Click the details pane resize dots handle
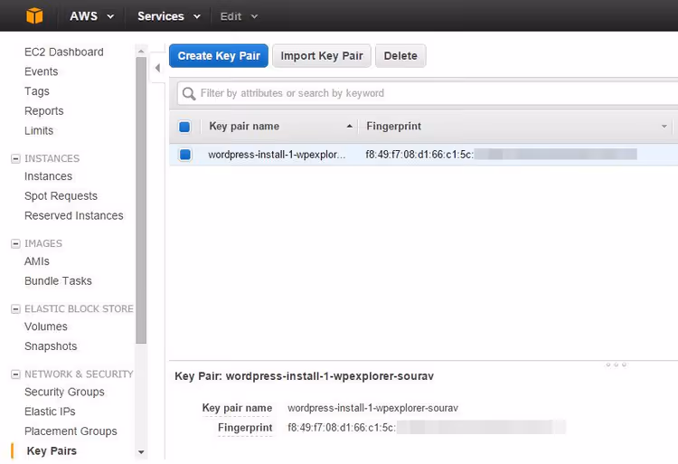This screenshot has width=678, height=464. tap(616, 365)
